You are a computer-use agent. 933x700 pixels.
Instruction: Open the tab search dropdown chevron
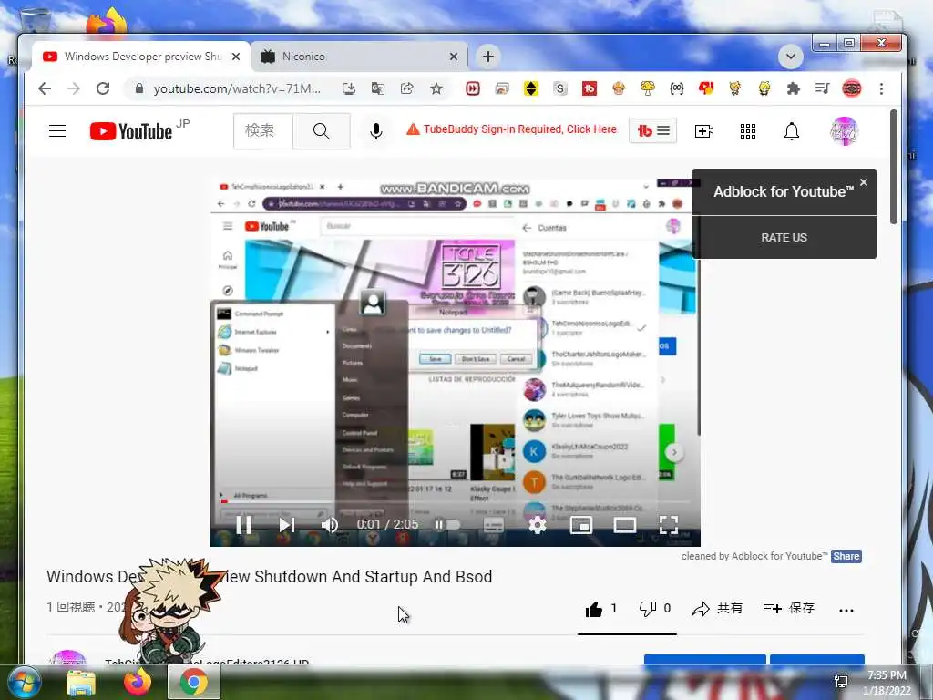click(790, 57)
